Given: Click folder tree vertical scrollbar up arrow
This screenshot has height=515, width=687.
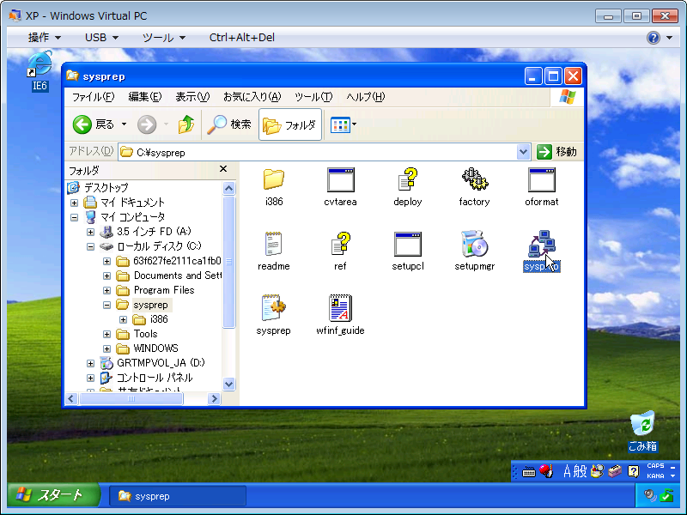Looking at the screenshot, I should (228, 188).
